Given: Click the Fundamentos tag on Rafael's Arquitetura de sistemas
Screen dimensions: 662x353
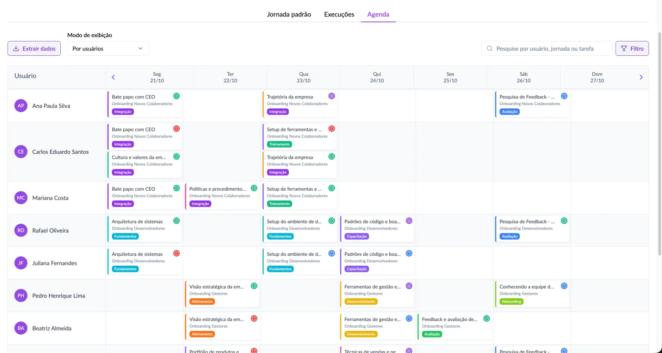Looking at the screenshot, I should 125,236.
